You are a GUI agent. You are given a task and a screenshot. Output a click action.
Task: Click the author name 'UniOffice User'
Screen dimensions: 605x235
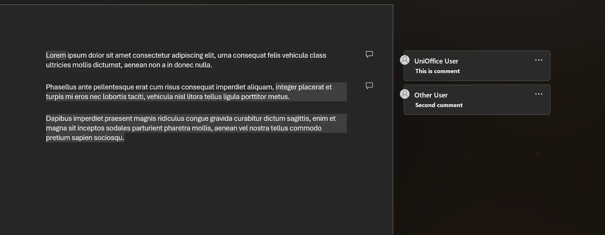[x=437, y=61]
